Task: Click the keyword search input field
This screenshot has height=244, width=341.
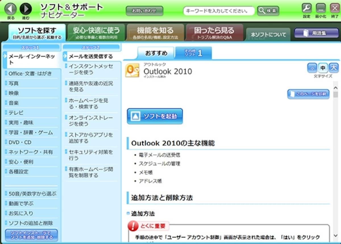Action: click(x=219, y=11)
